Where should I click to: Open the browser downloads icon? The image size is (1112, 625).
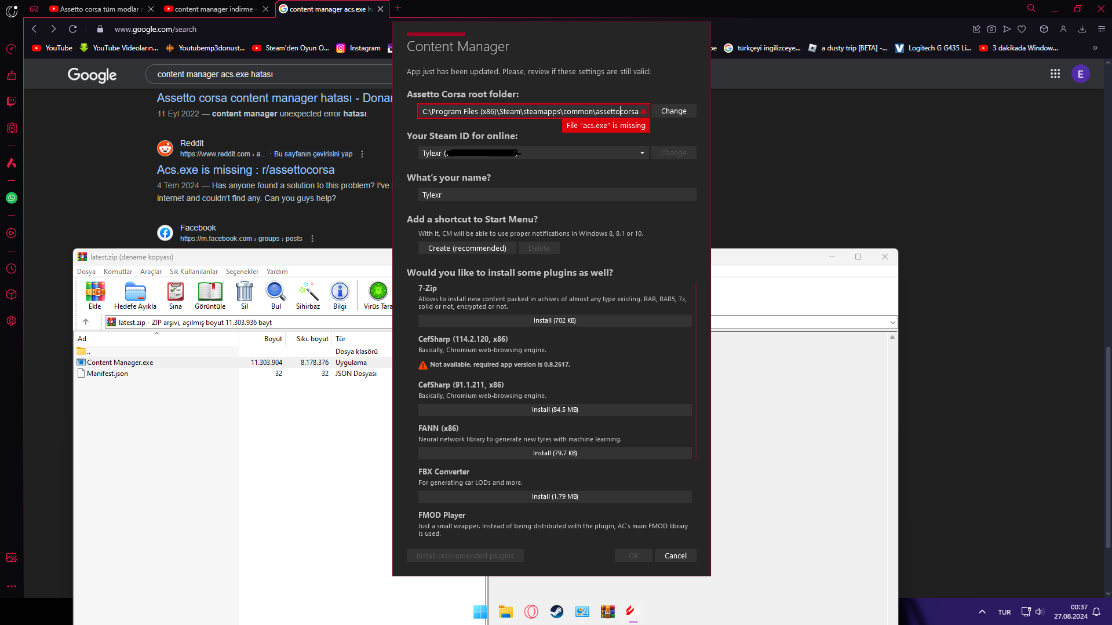click(1082, 29)
